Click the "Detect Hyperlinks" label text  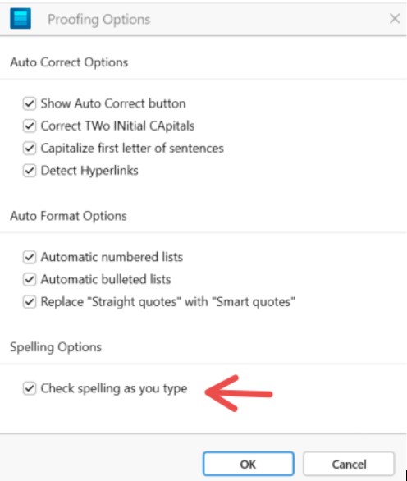(89, 171)
